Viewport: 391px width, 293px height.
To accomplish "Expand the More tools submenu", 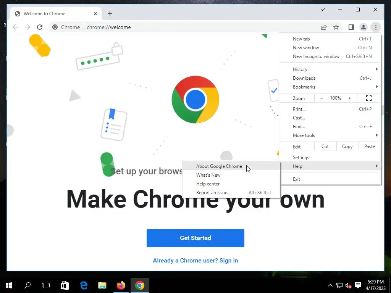I will [x=330, y=135].
